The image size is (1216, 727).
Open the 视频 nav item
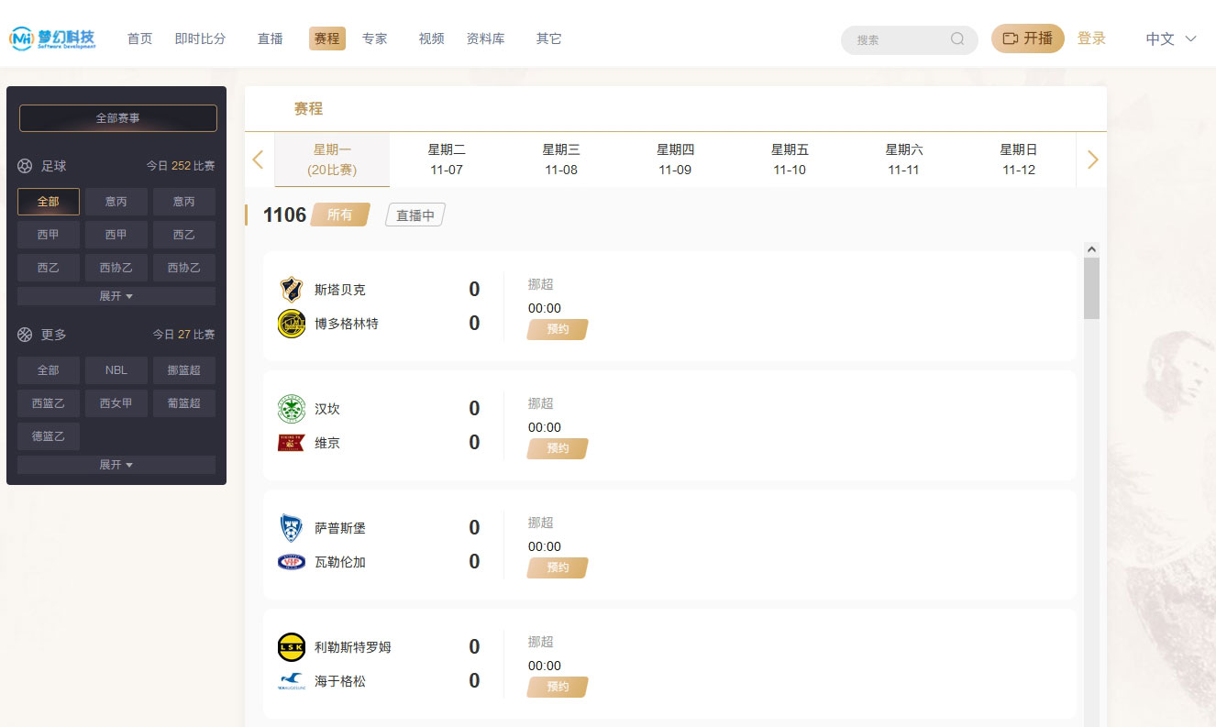pyautogui.click(x=432, y=39)
